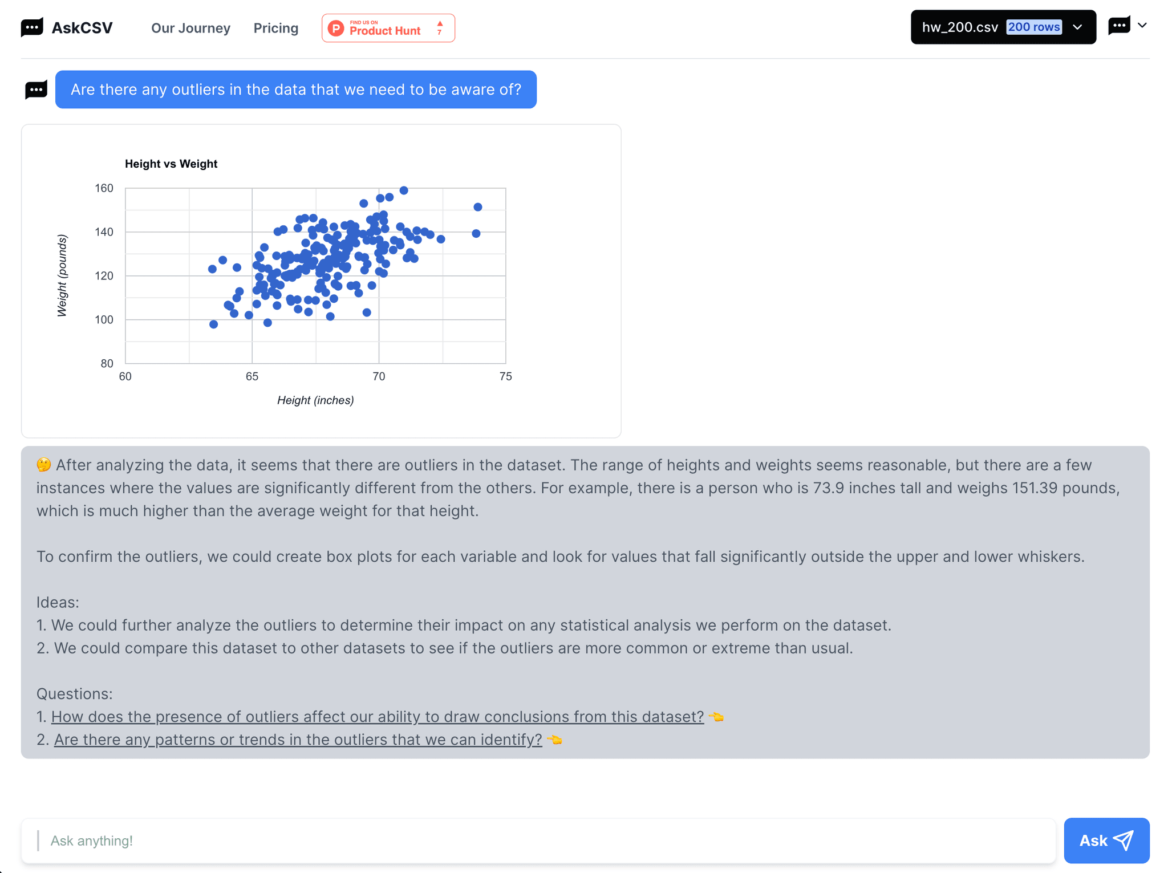Click the Product Hunt upvote triangle
Image resolution: width=1168 pixels, height=873 pixels.
click(440, 25)
